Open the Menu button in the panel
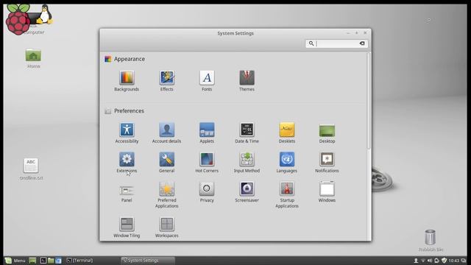 (15, 261)
